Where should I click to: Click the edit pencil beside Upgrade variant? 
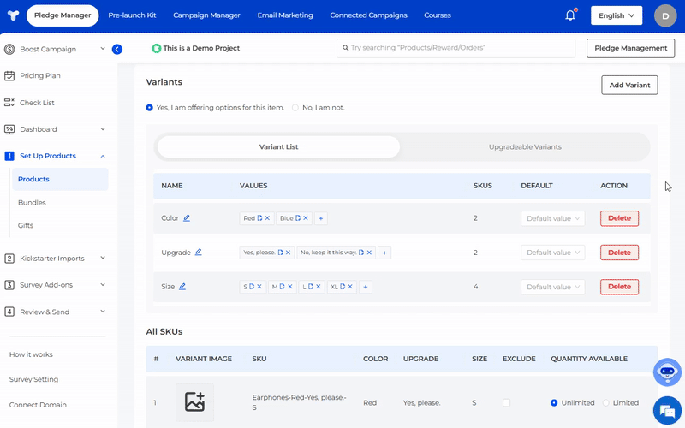pyautogui.click(x=198, y=253)
